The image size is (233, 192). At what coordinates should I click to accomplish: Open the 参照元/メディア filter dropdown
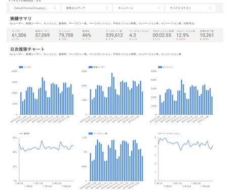tap(87, 8)
